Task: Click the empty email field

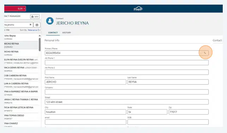Action: tap(85, 122)
